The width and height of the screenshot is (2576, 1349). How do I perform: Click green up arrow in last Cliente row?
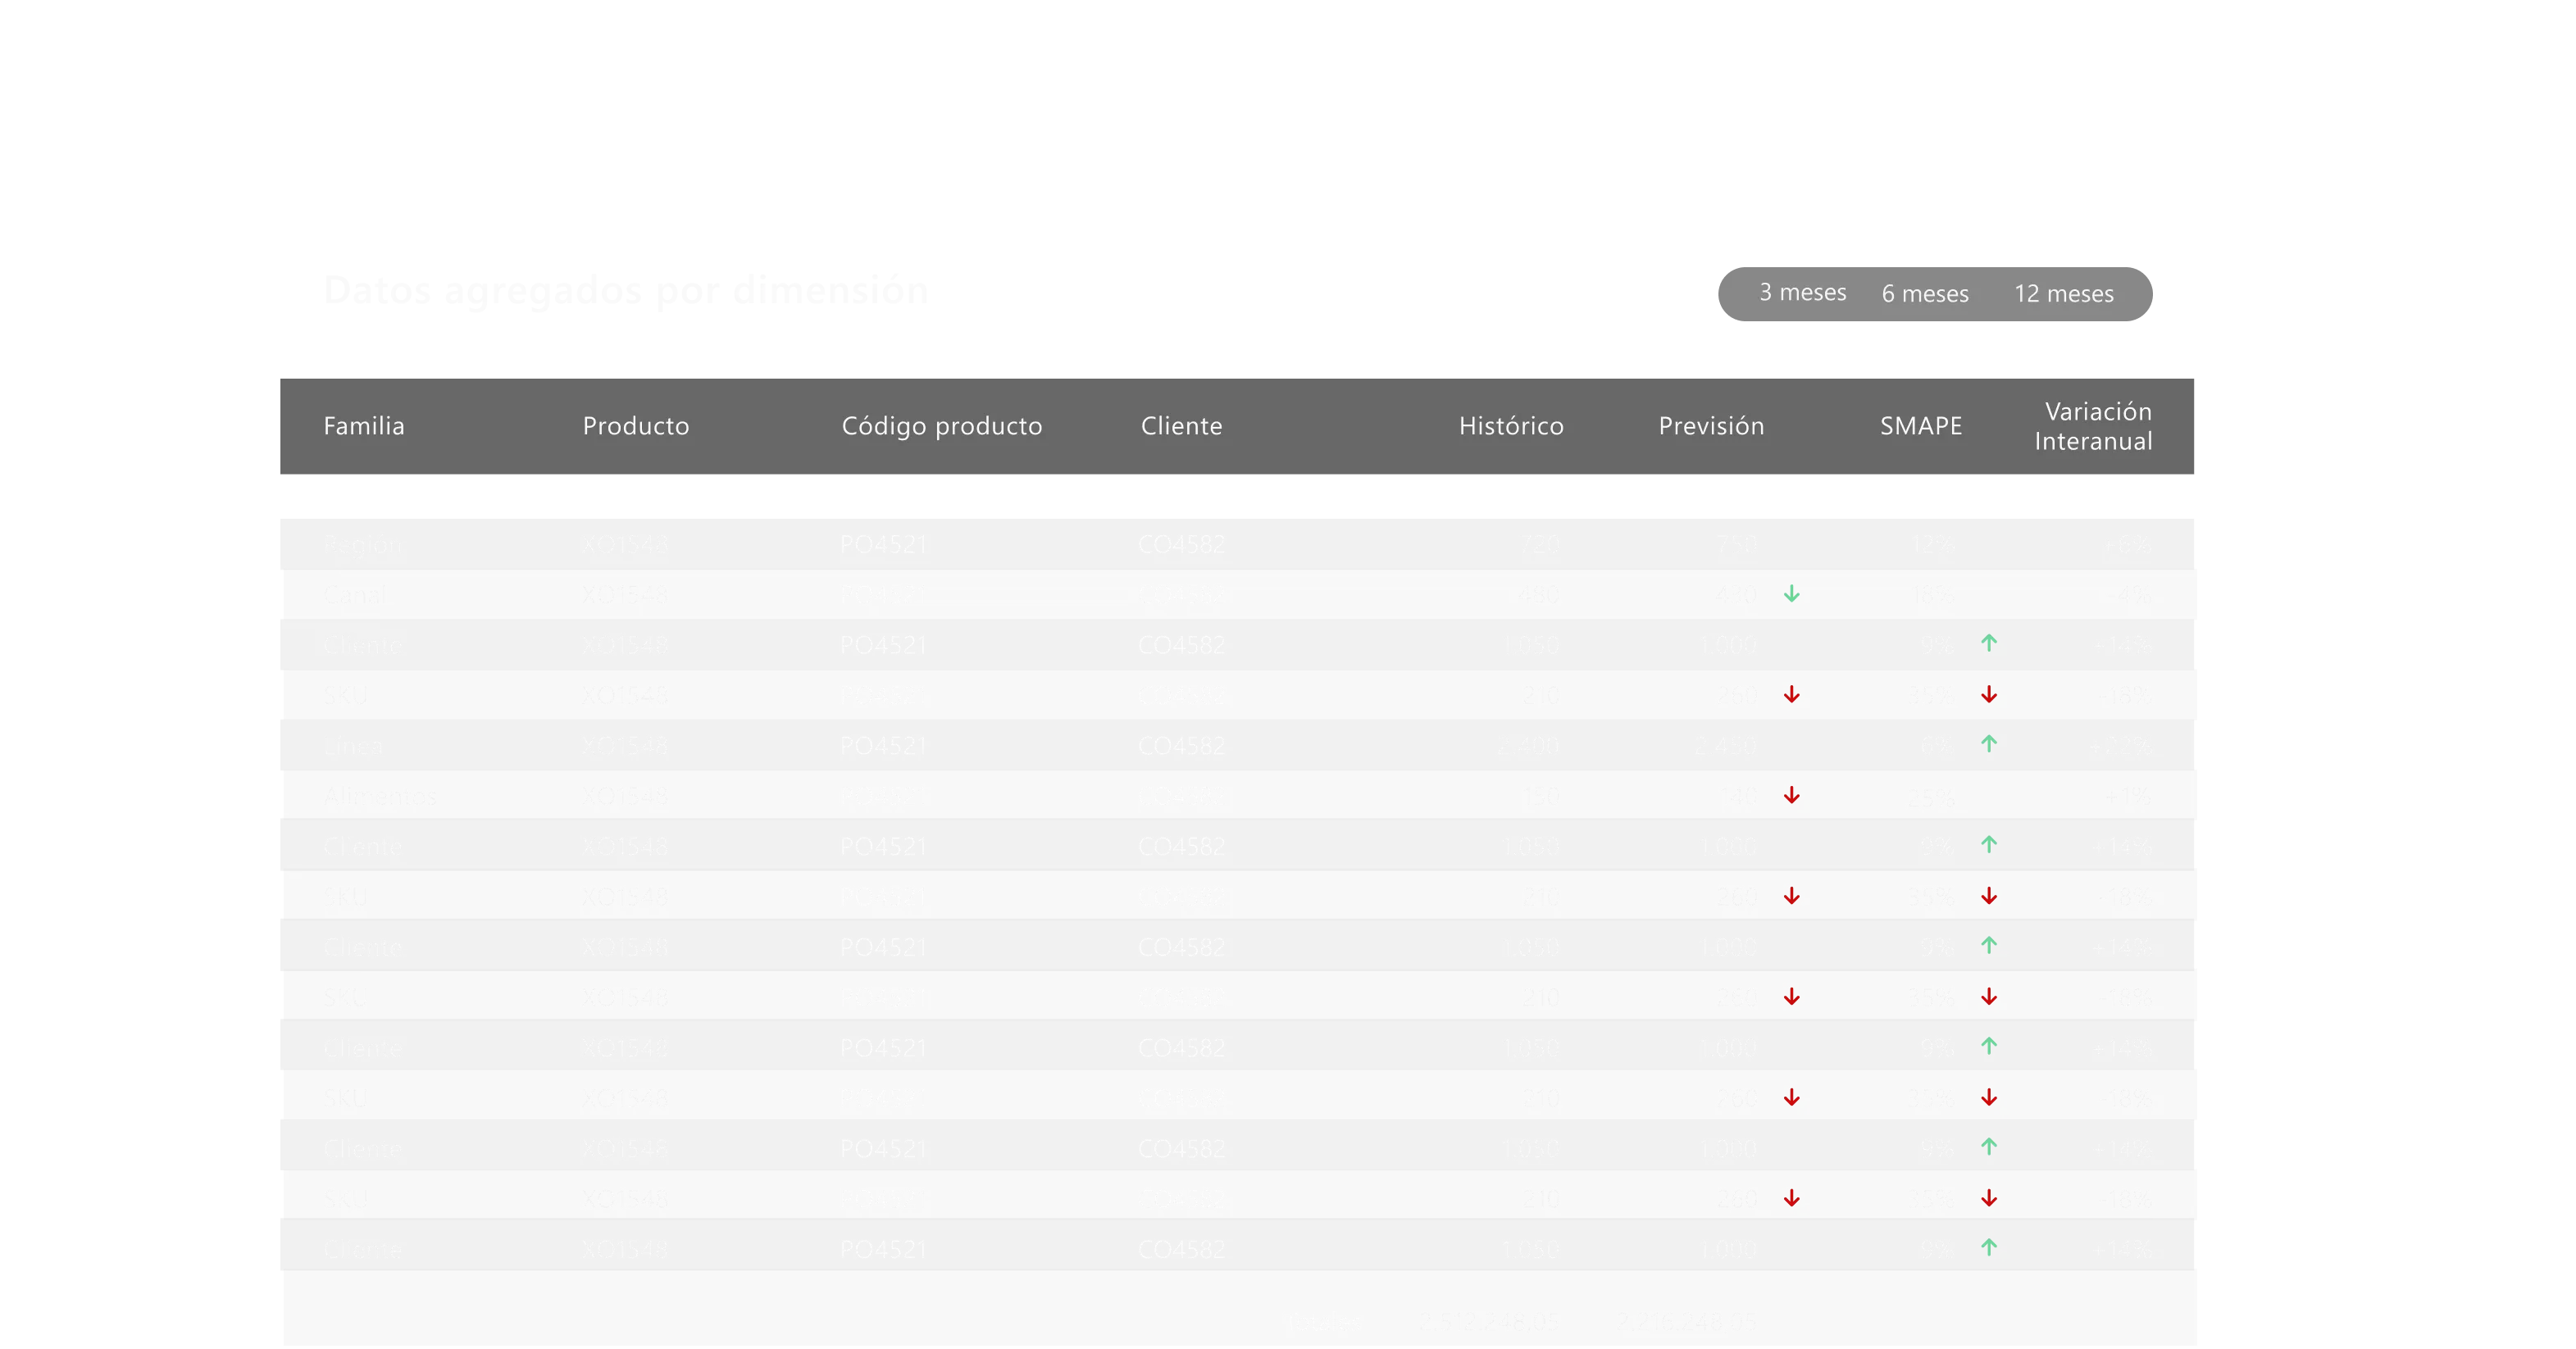click(1988, 1248)
